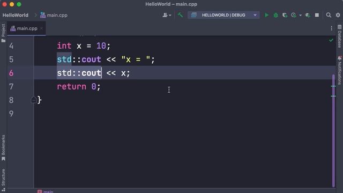Open the Bookmarks tool window
The image size is (343, 193).
[x=3, y=148]
